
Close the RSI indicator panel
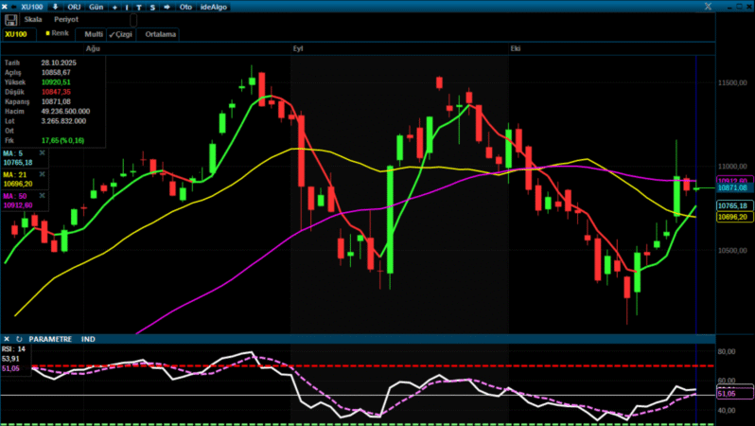click(7, 338)
